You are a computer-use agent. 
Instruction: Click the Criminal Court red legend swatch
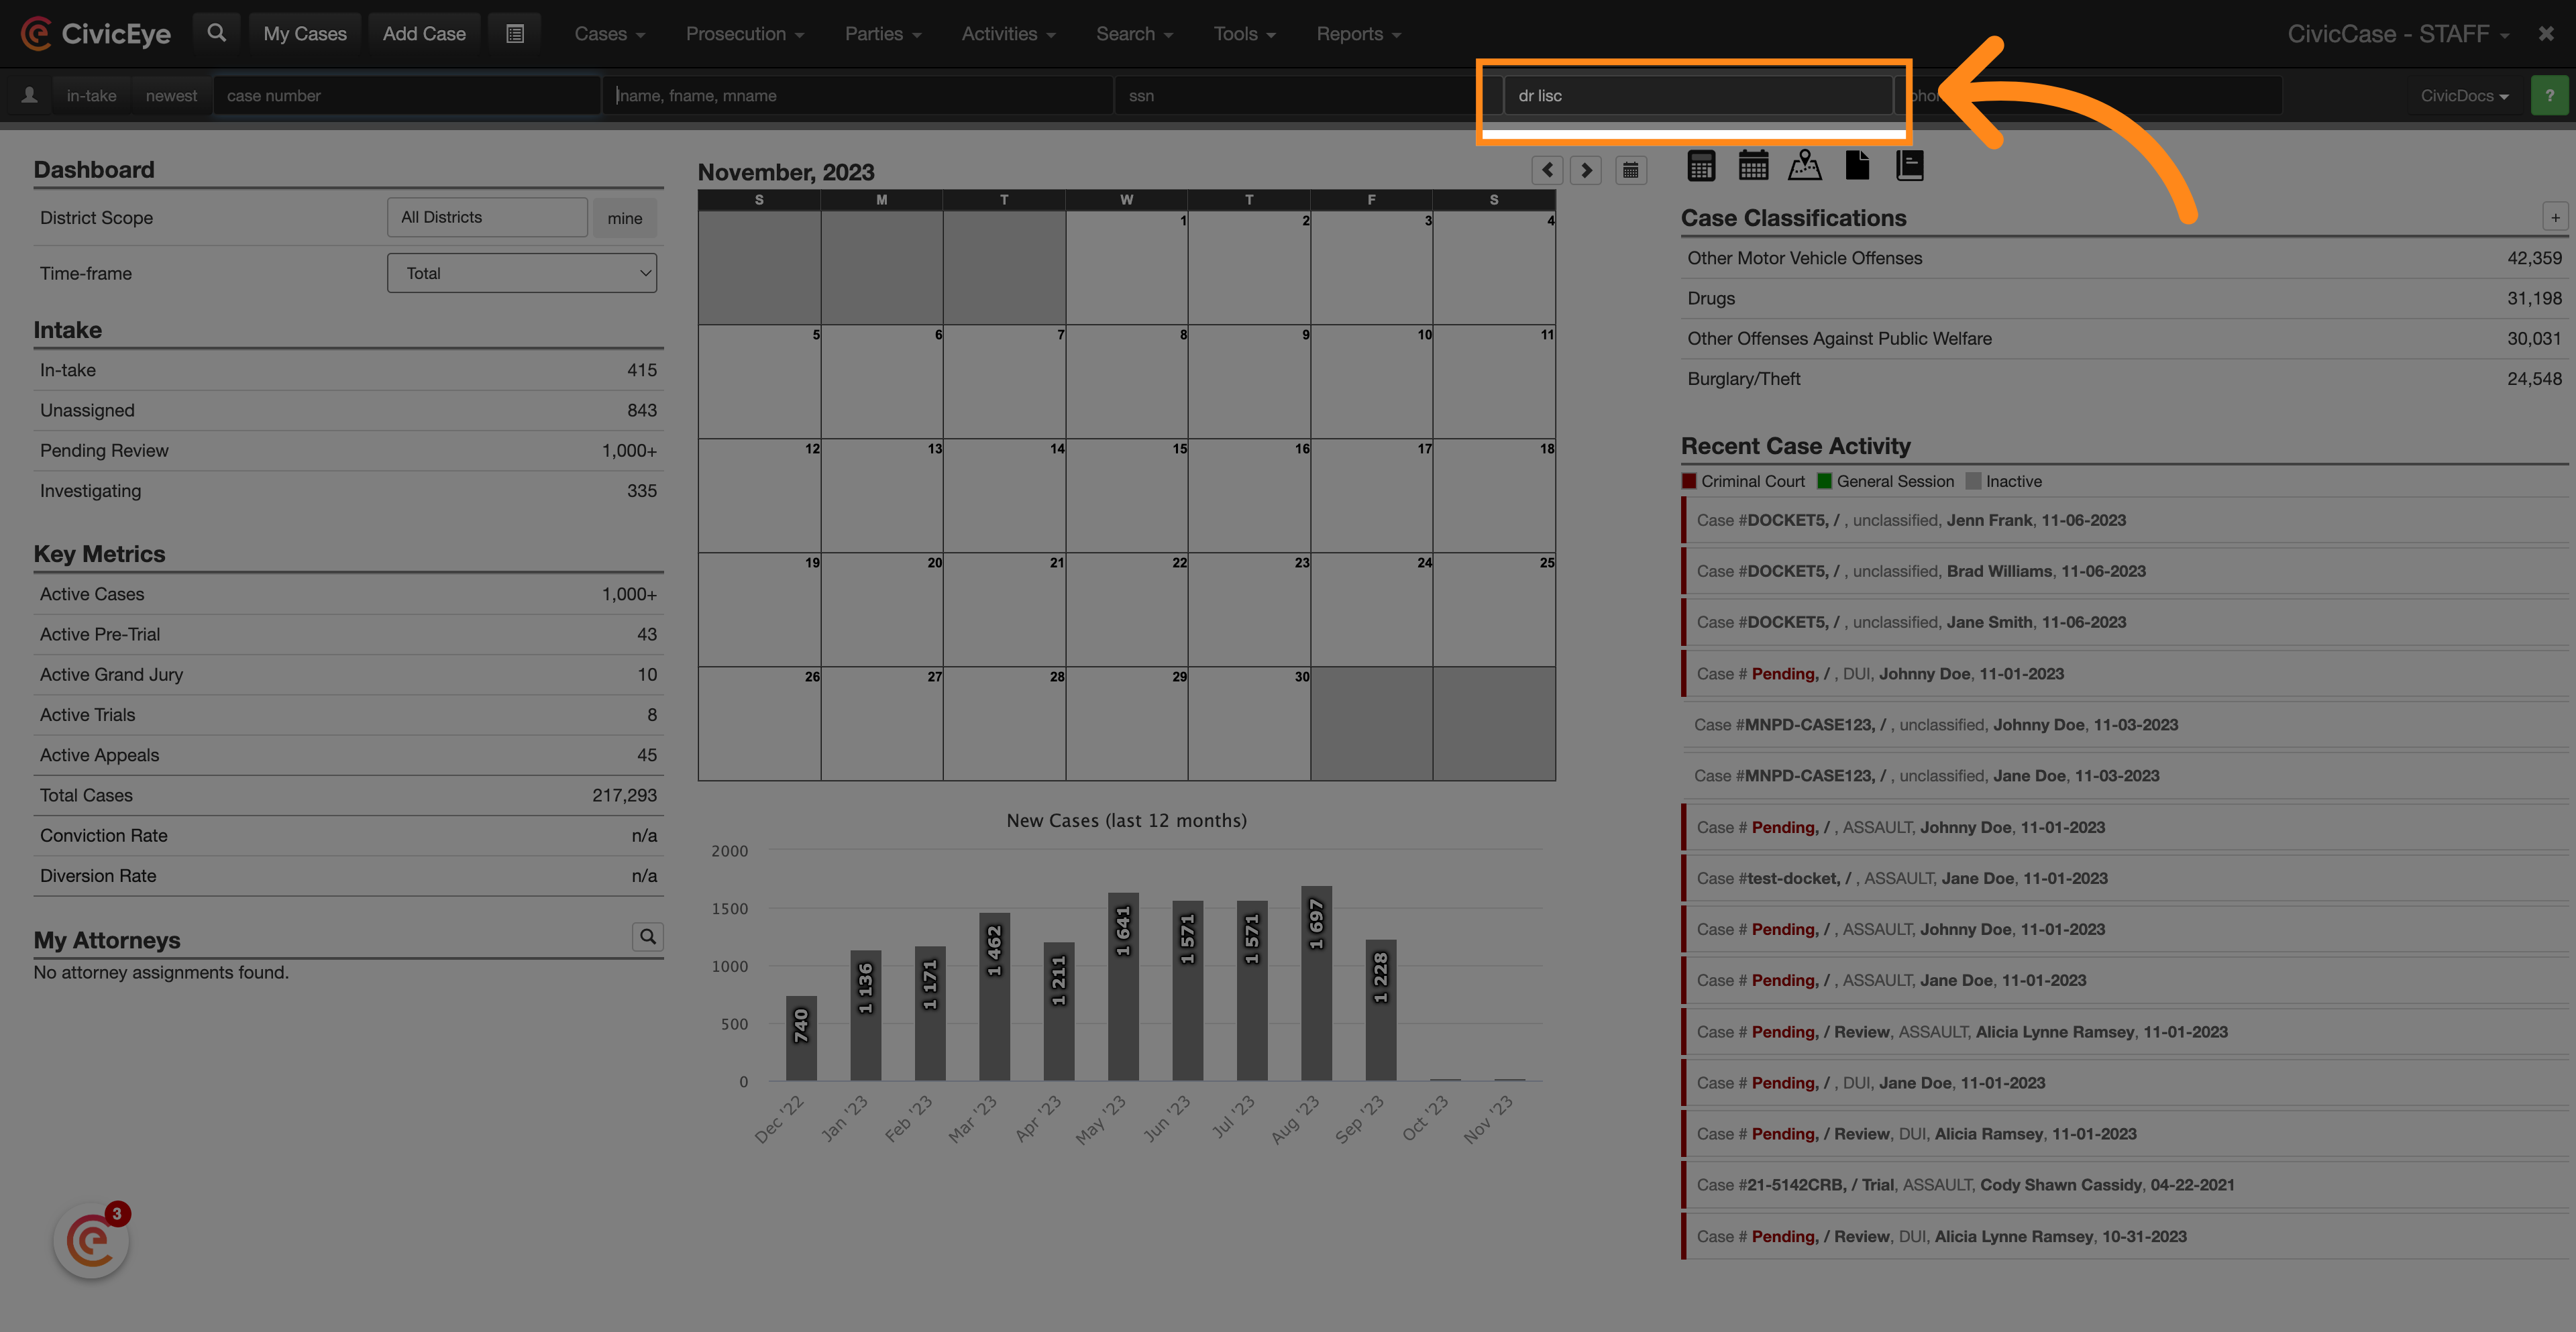(x=1689, y=481)
